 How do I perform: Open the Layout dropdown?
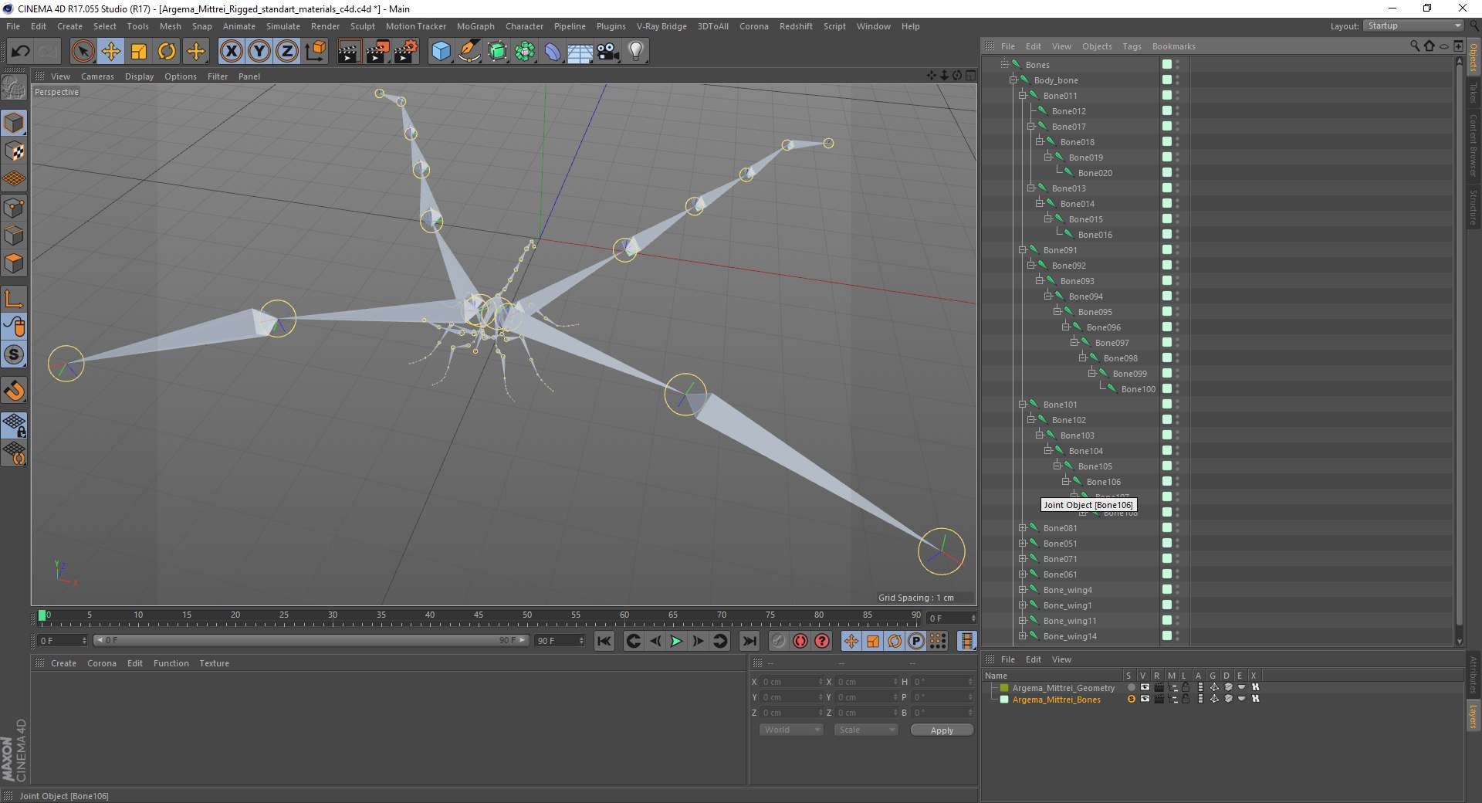click(x=1414, y=25)
